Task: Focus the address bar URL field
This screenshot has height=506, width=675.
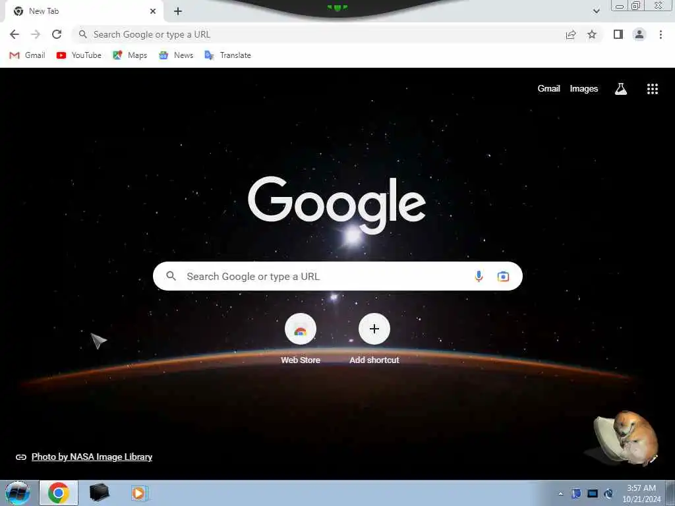Action: pos(318,34)
